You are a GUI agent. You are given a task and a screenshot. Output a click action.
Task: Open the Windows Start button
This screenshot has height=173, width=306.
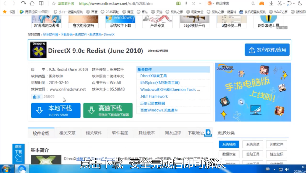pos(6,169)
